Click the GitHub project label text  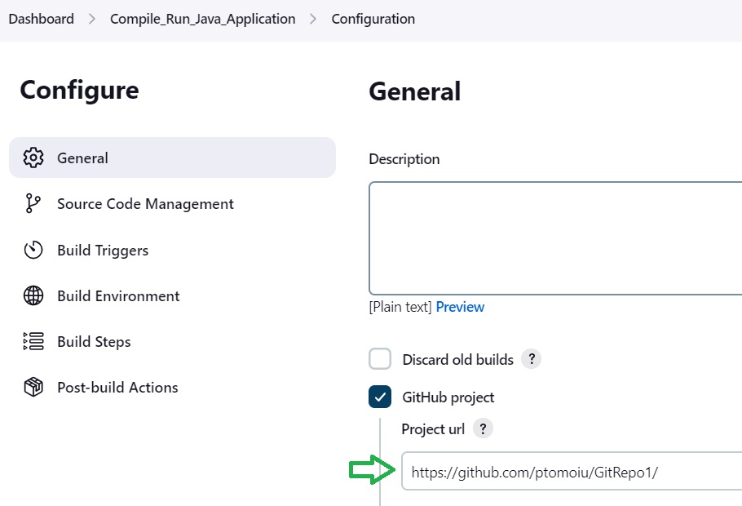[448, 397]
